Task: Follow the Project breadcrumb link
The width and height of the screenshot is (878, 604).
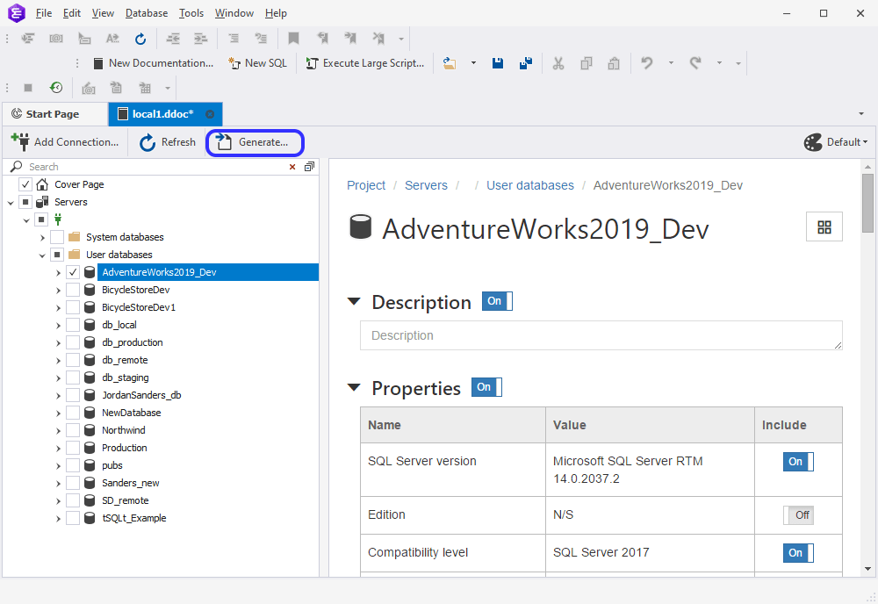Action: 366,185
